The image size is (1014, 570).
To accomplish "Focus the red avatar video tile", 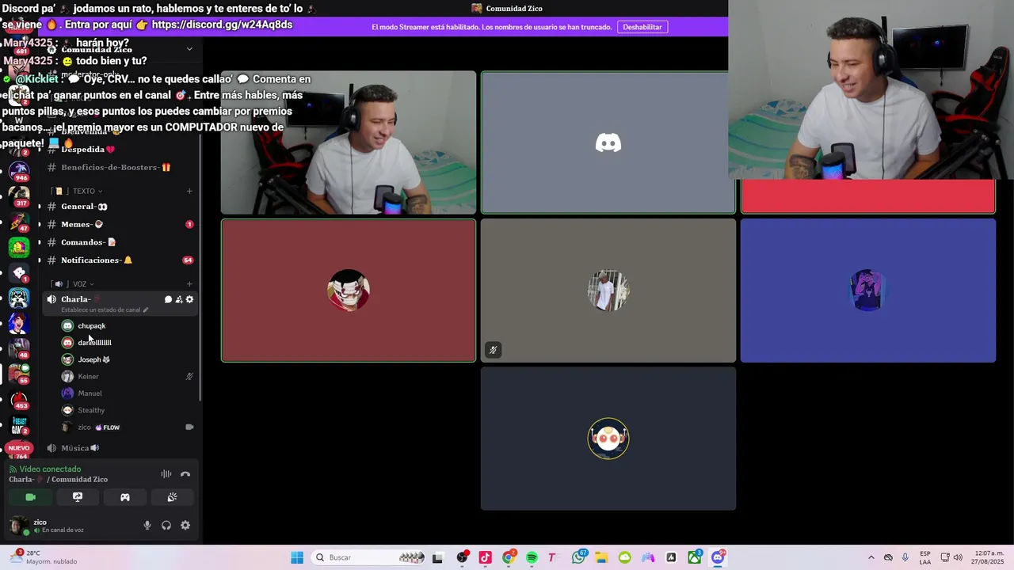I will pos(349,291).
